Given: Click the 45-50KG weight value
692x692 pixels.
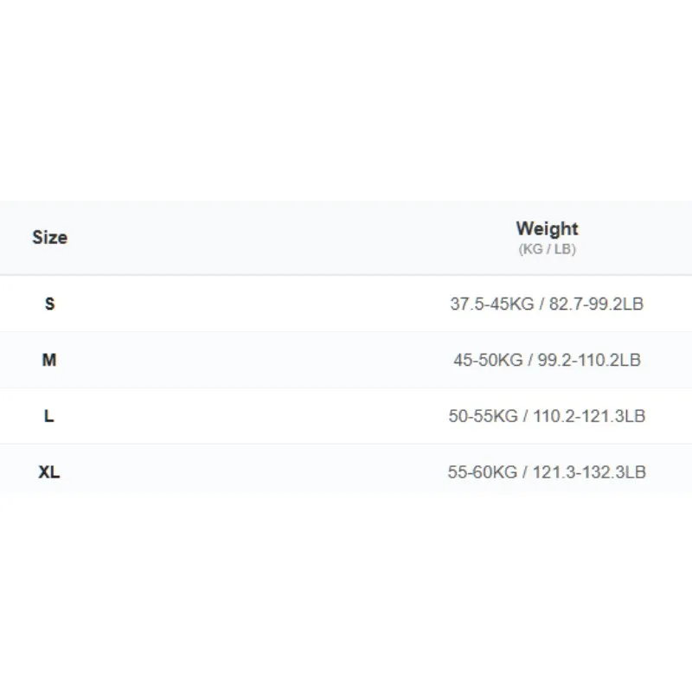Looking at the screenshot, I should click(488, 360).
